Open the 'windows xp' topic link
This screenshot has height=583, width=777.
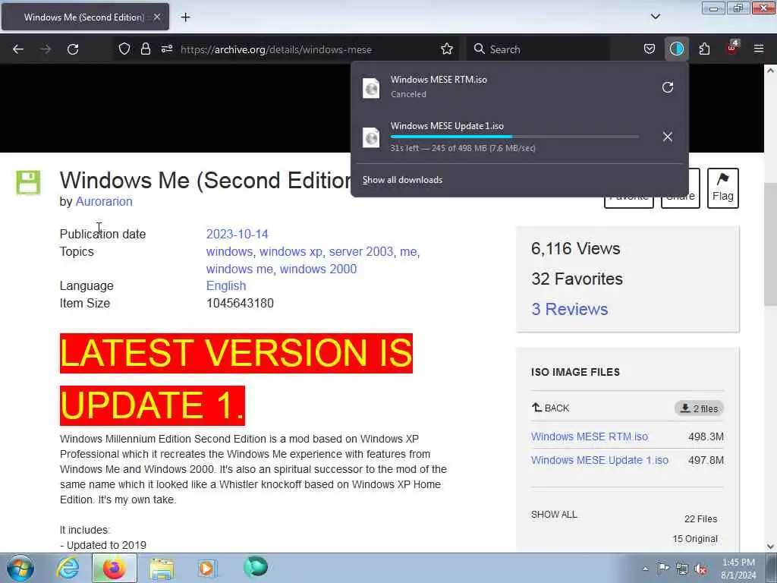pyautogui.click(x=291, y=252)
